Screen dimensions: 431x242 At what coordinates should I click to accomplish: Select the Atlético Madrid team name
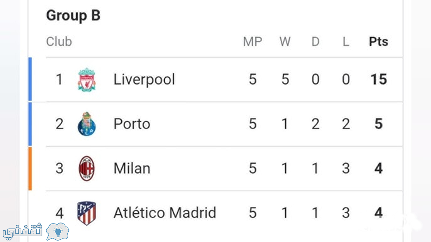click(165, 213)
